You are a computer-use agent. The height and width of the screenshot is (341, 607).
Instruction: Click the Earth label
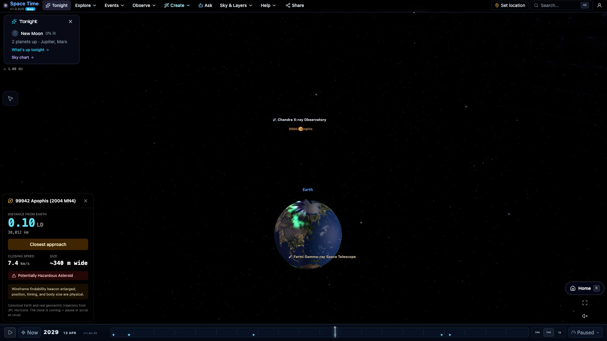[308, 190]
